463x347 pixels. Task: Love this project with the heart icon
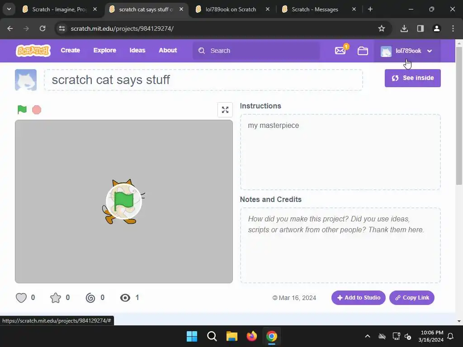pos(21,298)
